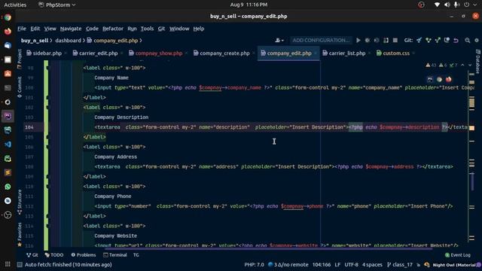Open the Event Log
This screenshot has width=482, height=271.
tap(458, 255)
